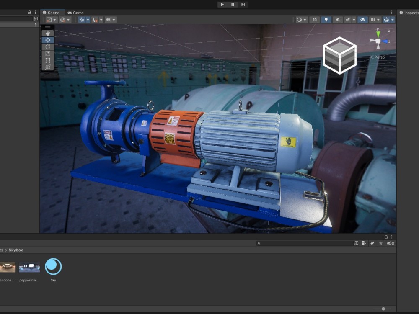Image resolution: width=419 pixels, height=314 pixels.
Task: Select the Rotate tool
Action: tap(47, 47)
